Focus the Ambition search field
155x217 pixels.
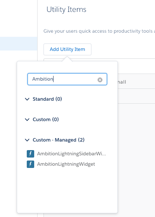67,79
